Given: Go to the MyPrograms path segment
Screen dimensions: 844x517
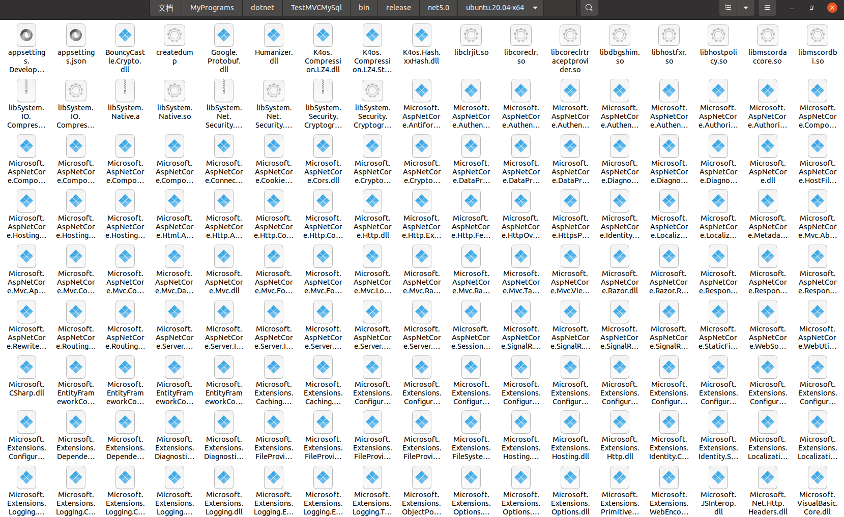Looking at the screenshot, I should coord(212,8).
